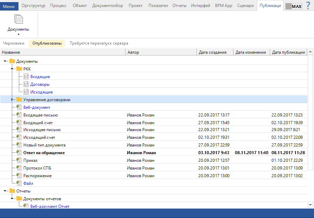
Task: Click the Входящие register icon
Action: tap(26, 77)
